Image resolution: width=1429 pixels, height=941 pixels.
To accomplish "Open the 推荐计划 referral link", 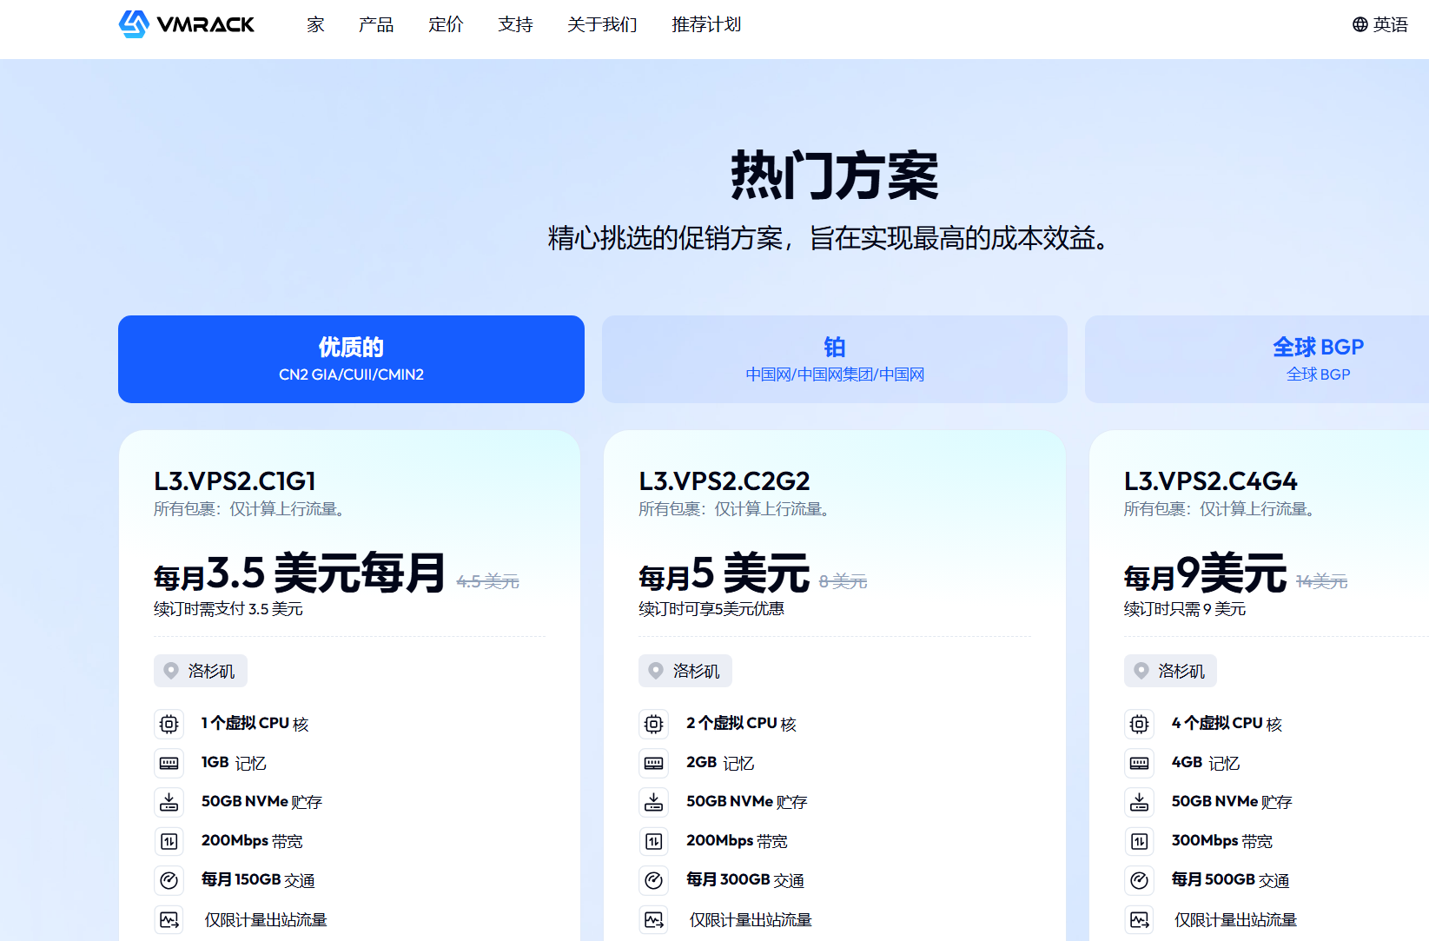I will point(705,24).
